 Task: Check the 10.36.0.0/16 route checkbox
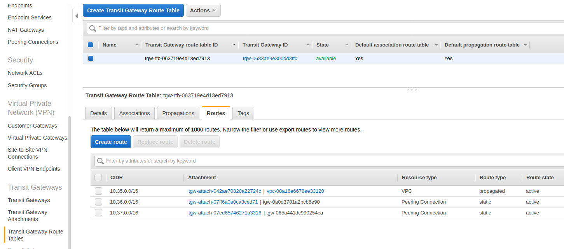98,202
